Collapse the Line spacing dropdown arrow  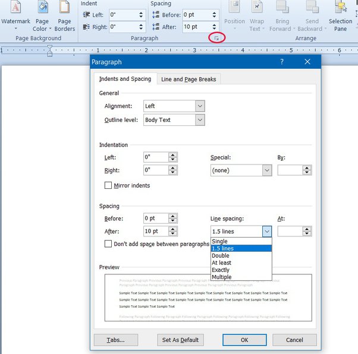(x=267, y=232)
